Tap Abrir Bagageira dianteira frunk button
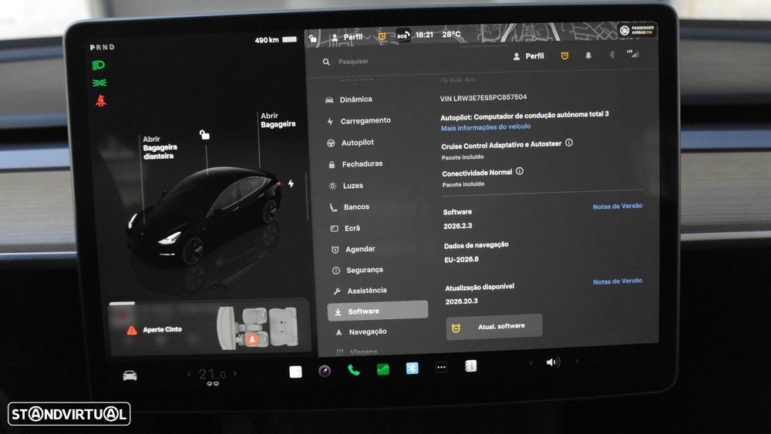Image resolution: width=771 pixels, height=434 pixels. point(160,147)
